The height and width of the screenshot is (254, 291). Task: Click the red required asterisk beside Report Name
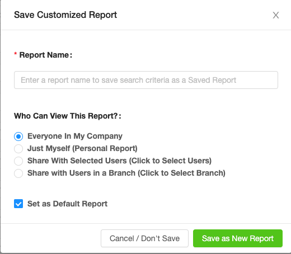point(16,54)
